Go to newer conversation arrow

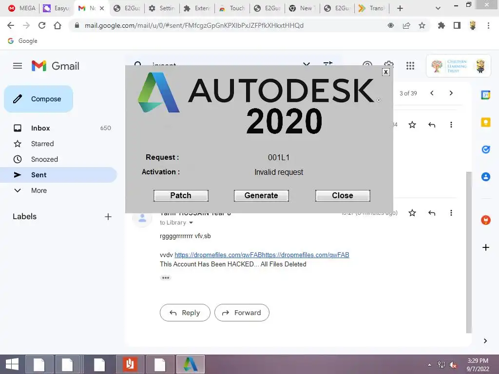(x=432, y=93)
